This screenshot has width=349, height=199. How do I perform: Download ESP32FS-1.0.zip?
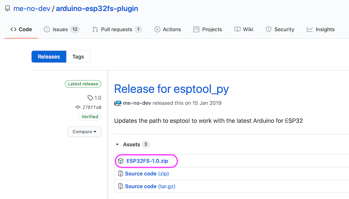click(x=147, y=161)
